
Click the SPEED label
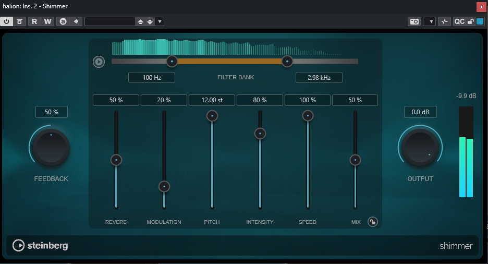click(308, 222)
